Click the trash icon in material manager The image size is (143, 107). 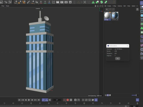[x=137, y=10]
